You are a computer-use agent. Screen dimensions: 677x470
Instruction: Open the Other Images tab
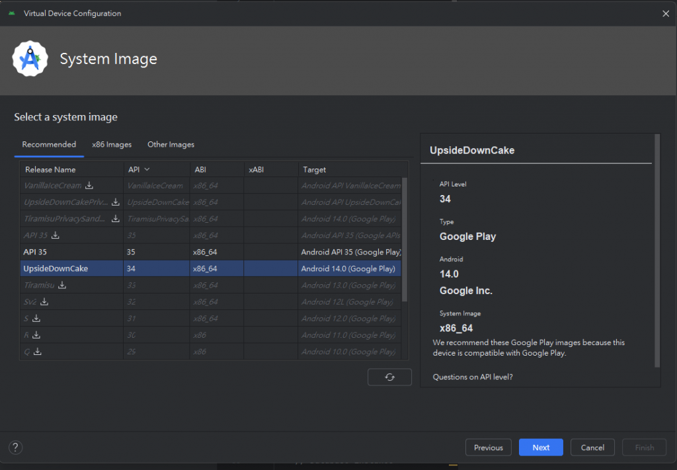pos(171,145)
